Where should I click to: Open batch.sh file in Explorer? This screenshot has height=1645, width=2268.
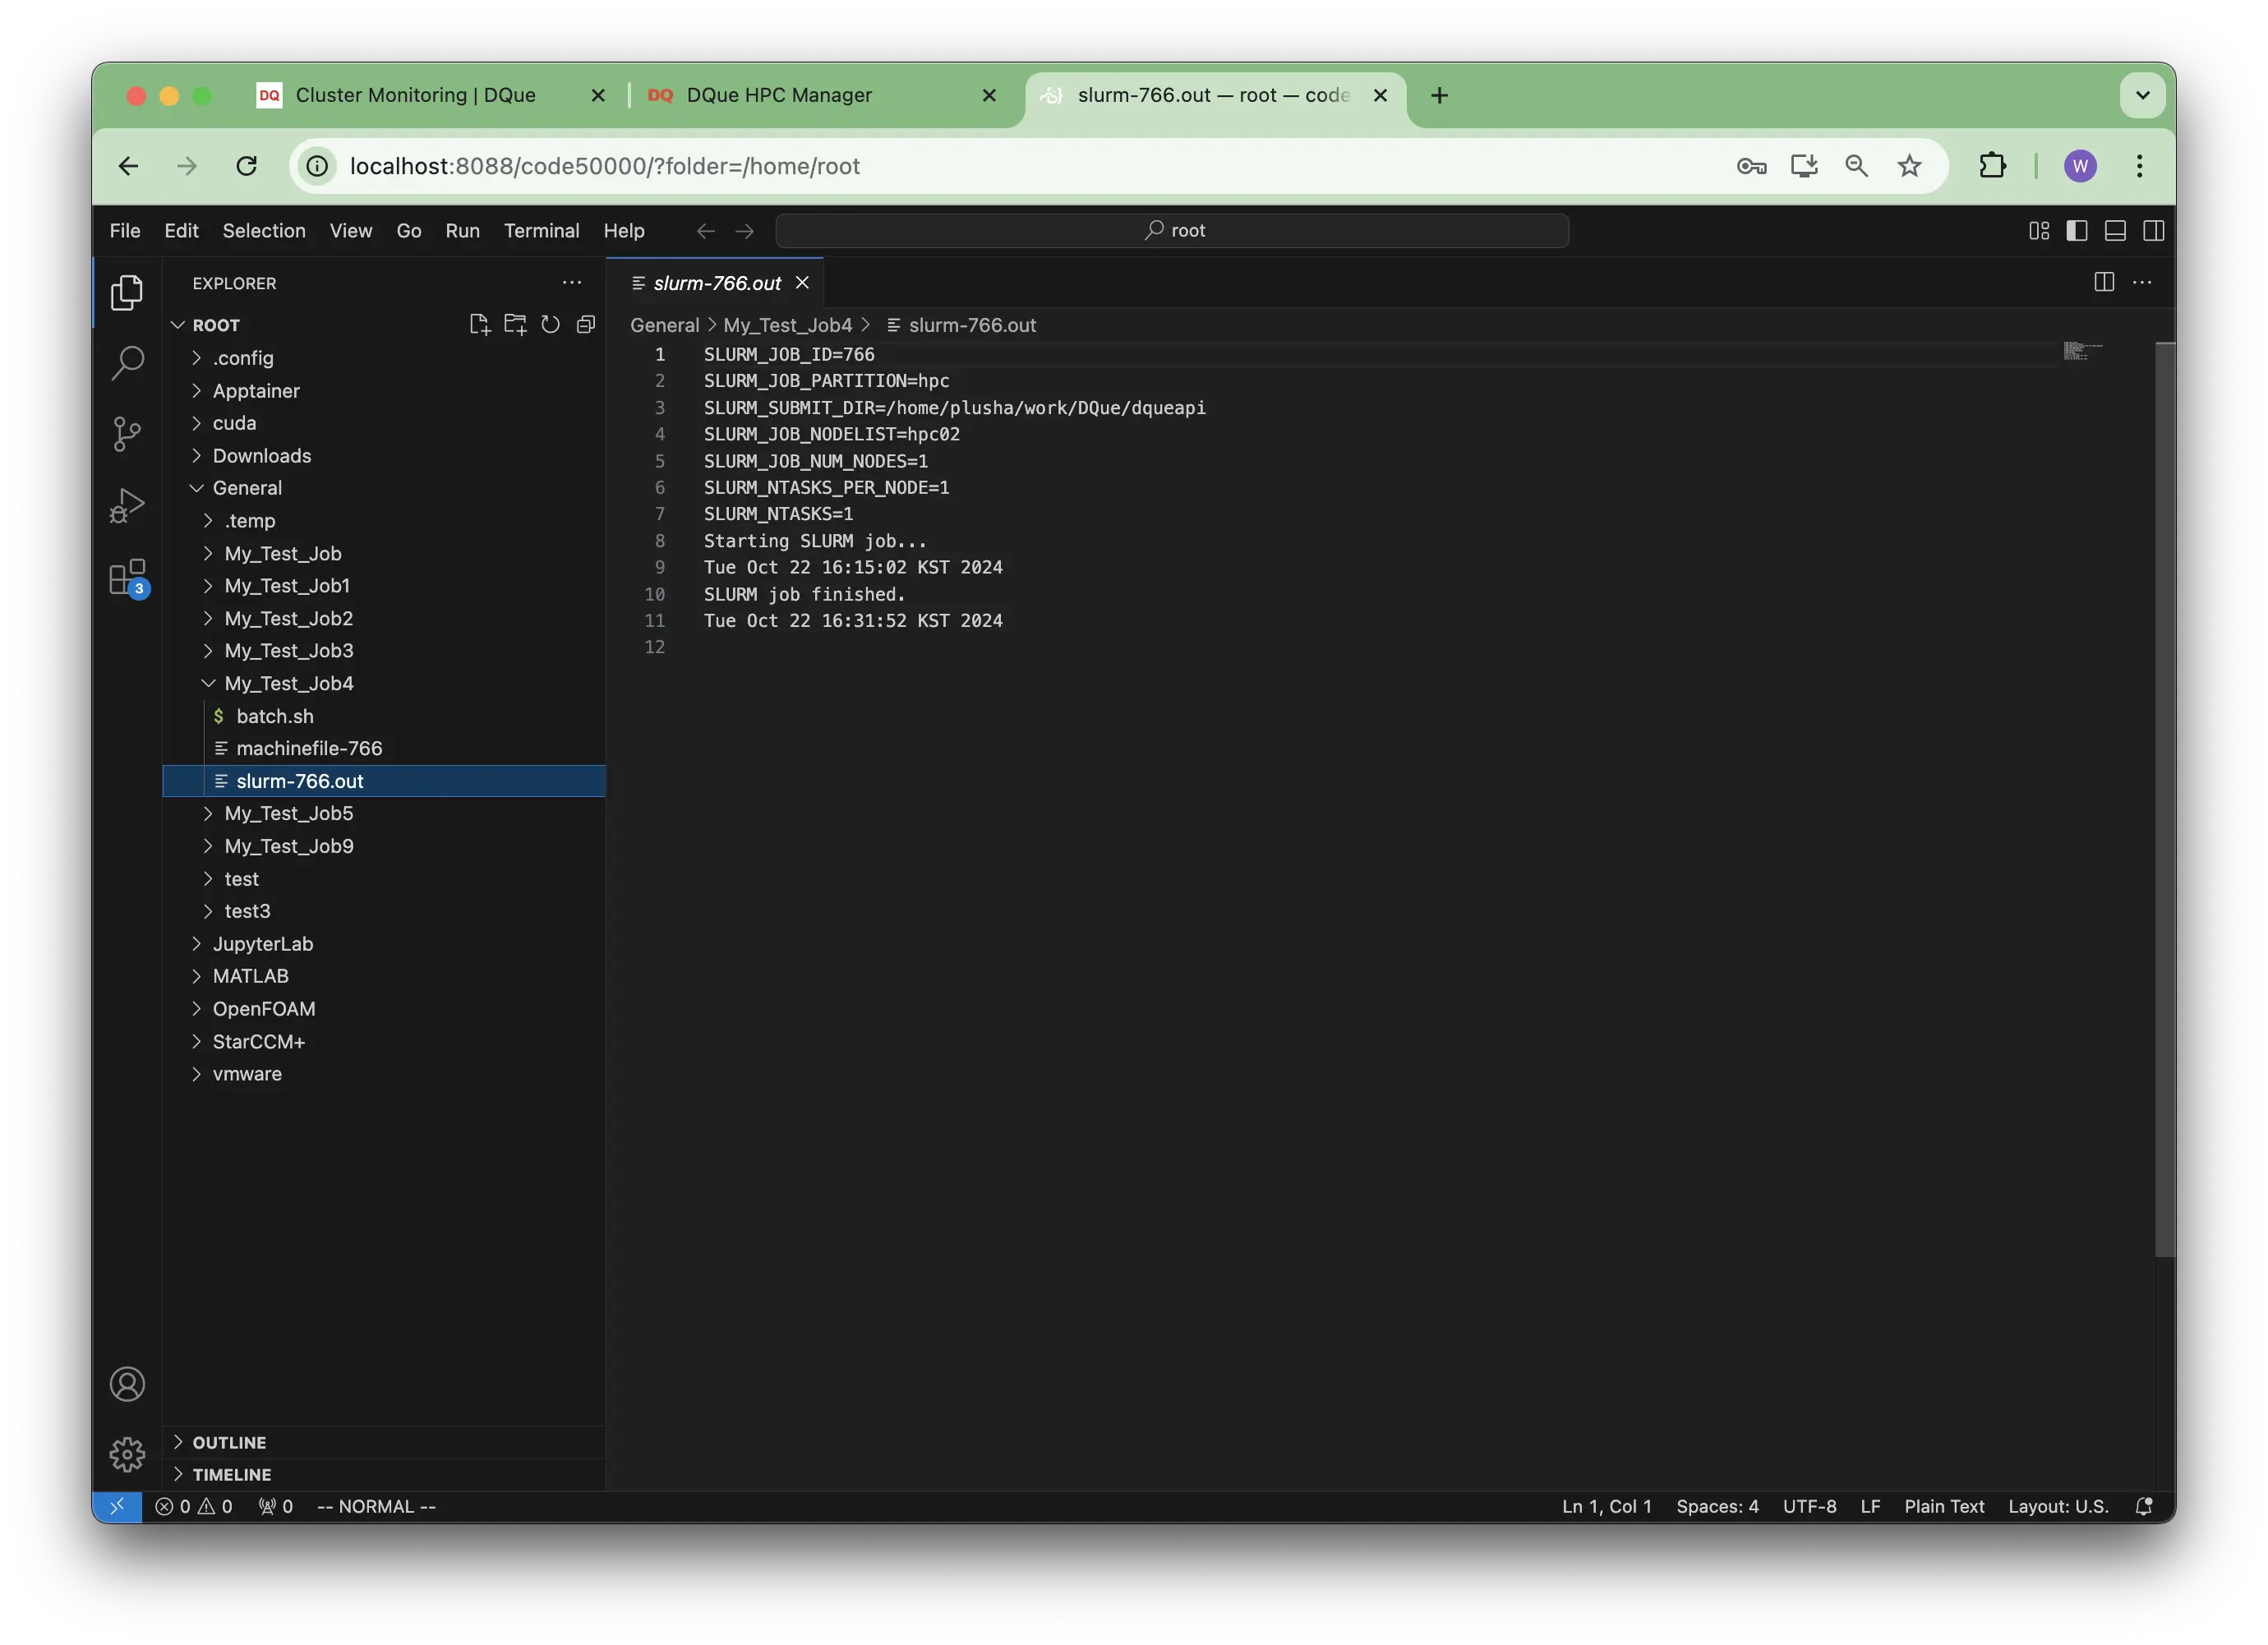click(x=275, y=716)
